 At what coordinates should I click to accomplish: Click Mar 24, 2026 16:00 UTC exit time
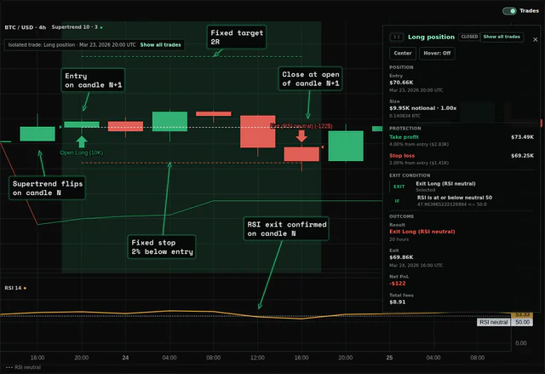416,265
